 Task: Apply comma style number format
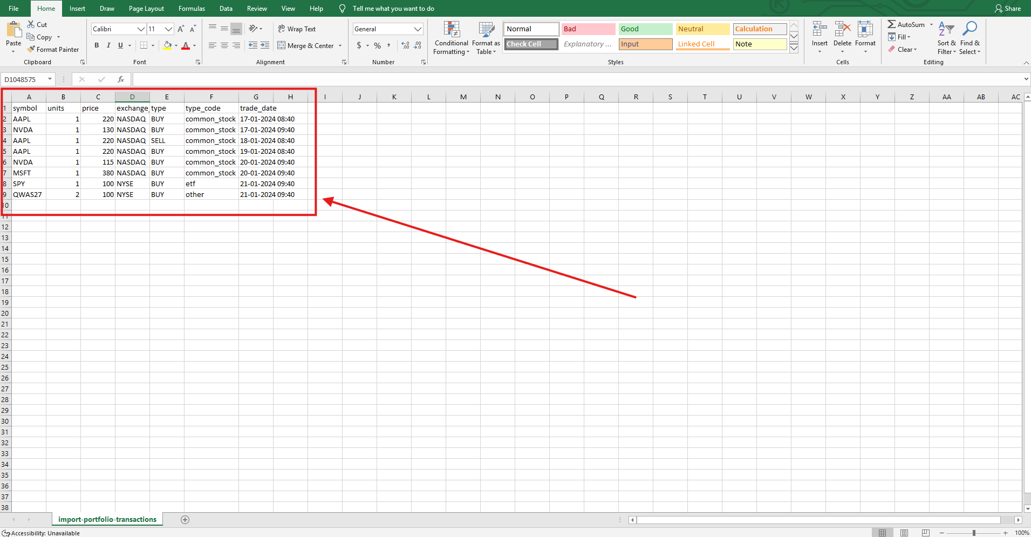(x=388, y=45)
